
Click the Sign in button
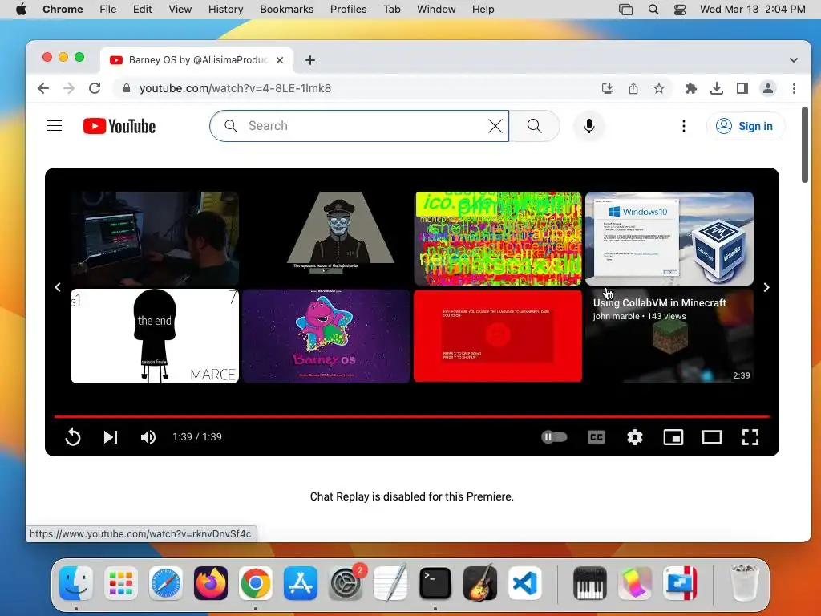[746, 126]
